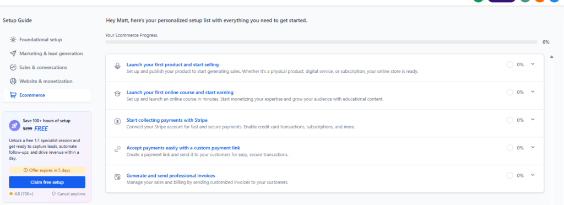Screen dimensions: 564x205
Task: Click the chain link icon for payment link
Action: [x=117, y=149]
